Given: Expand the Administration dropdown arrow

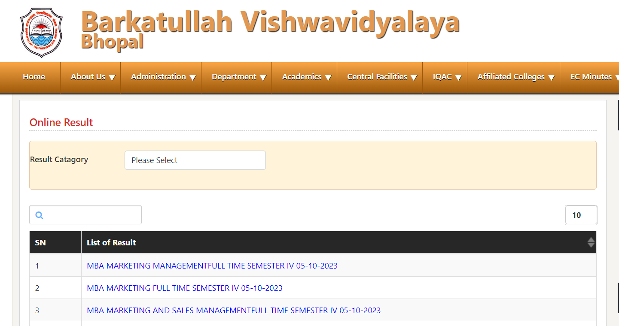Looking at the screenshot, I should point(193,78).
